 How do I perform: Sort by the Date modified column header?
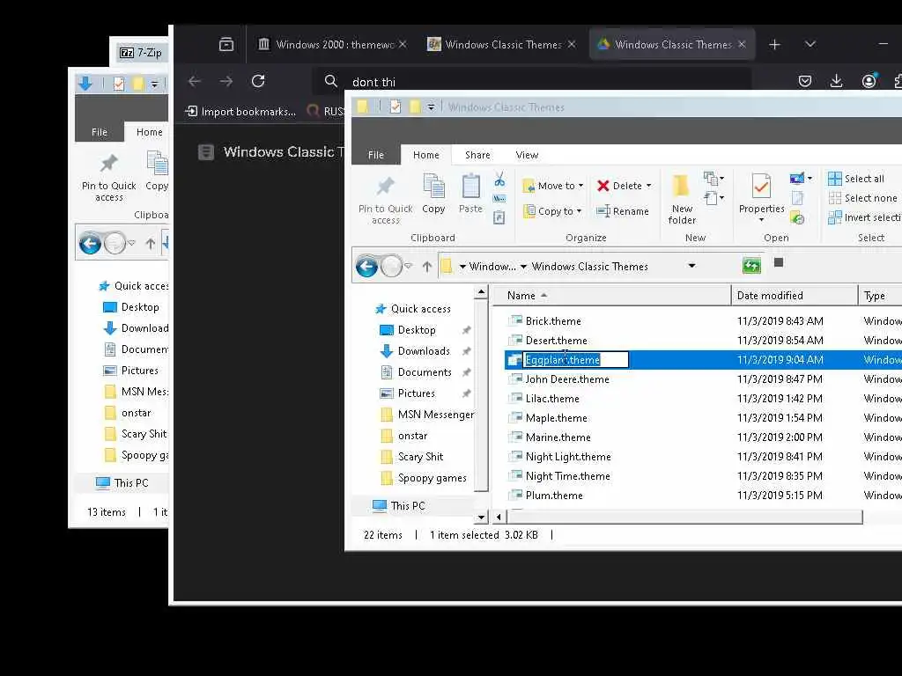point(795,296)
